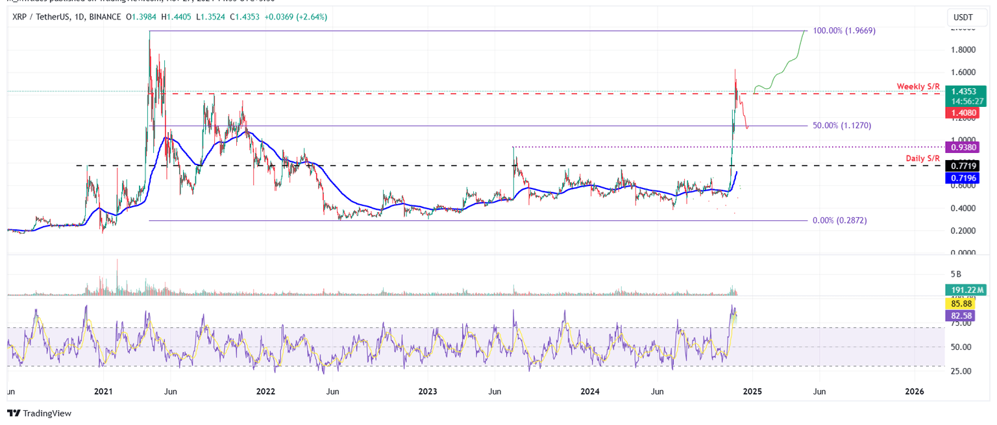Select the XRP / TetherUS symbol title

[49, 16]
